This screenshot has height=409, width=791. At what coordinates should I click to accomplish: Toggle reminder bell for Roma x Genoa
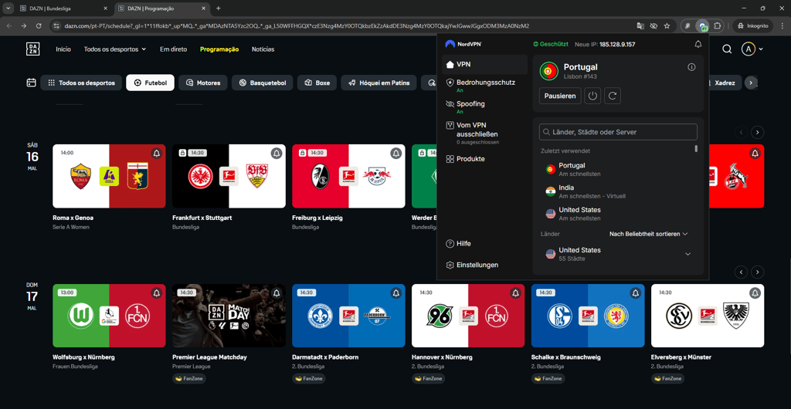[156, 153]
